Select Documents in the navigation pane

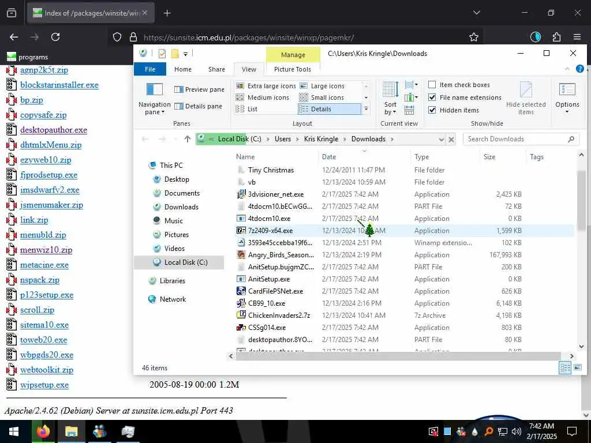(x=182, y=193)
